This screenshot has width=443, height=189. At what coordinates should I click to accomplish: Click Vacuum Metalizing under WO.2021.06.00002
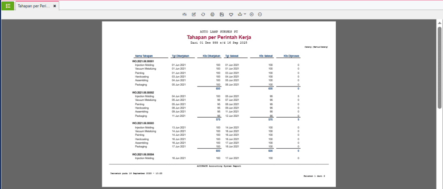coord(145,100)
